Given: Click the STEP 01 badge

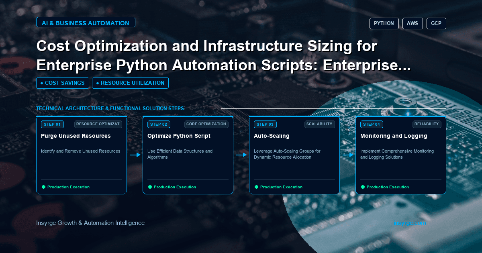Looking at the screenshot, I should coord(52,124).
